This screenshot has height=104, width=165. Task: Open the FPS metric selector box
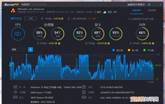click(21, 50)
